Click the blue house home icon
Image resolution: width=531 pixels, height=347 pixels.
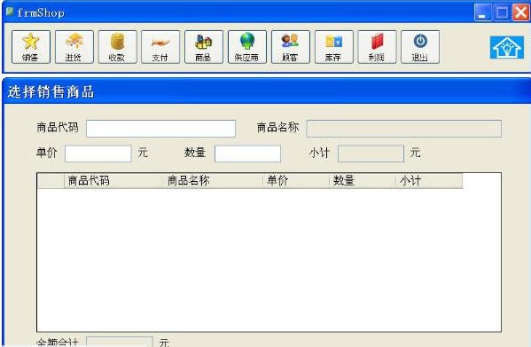pyautogui.click(x=507, y=47)
